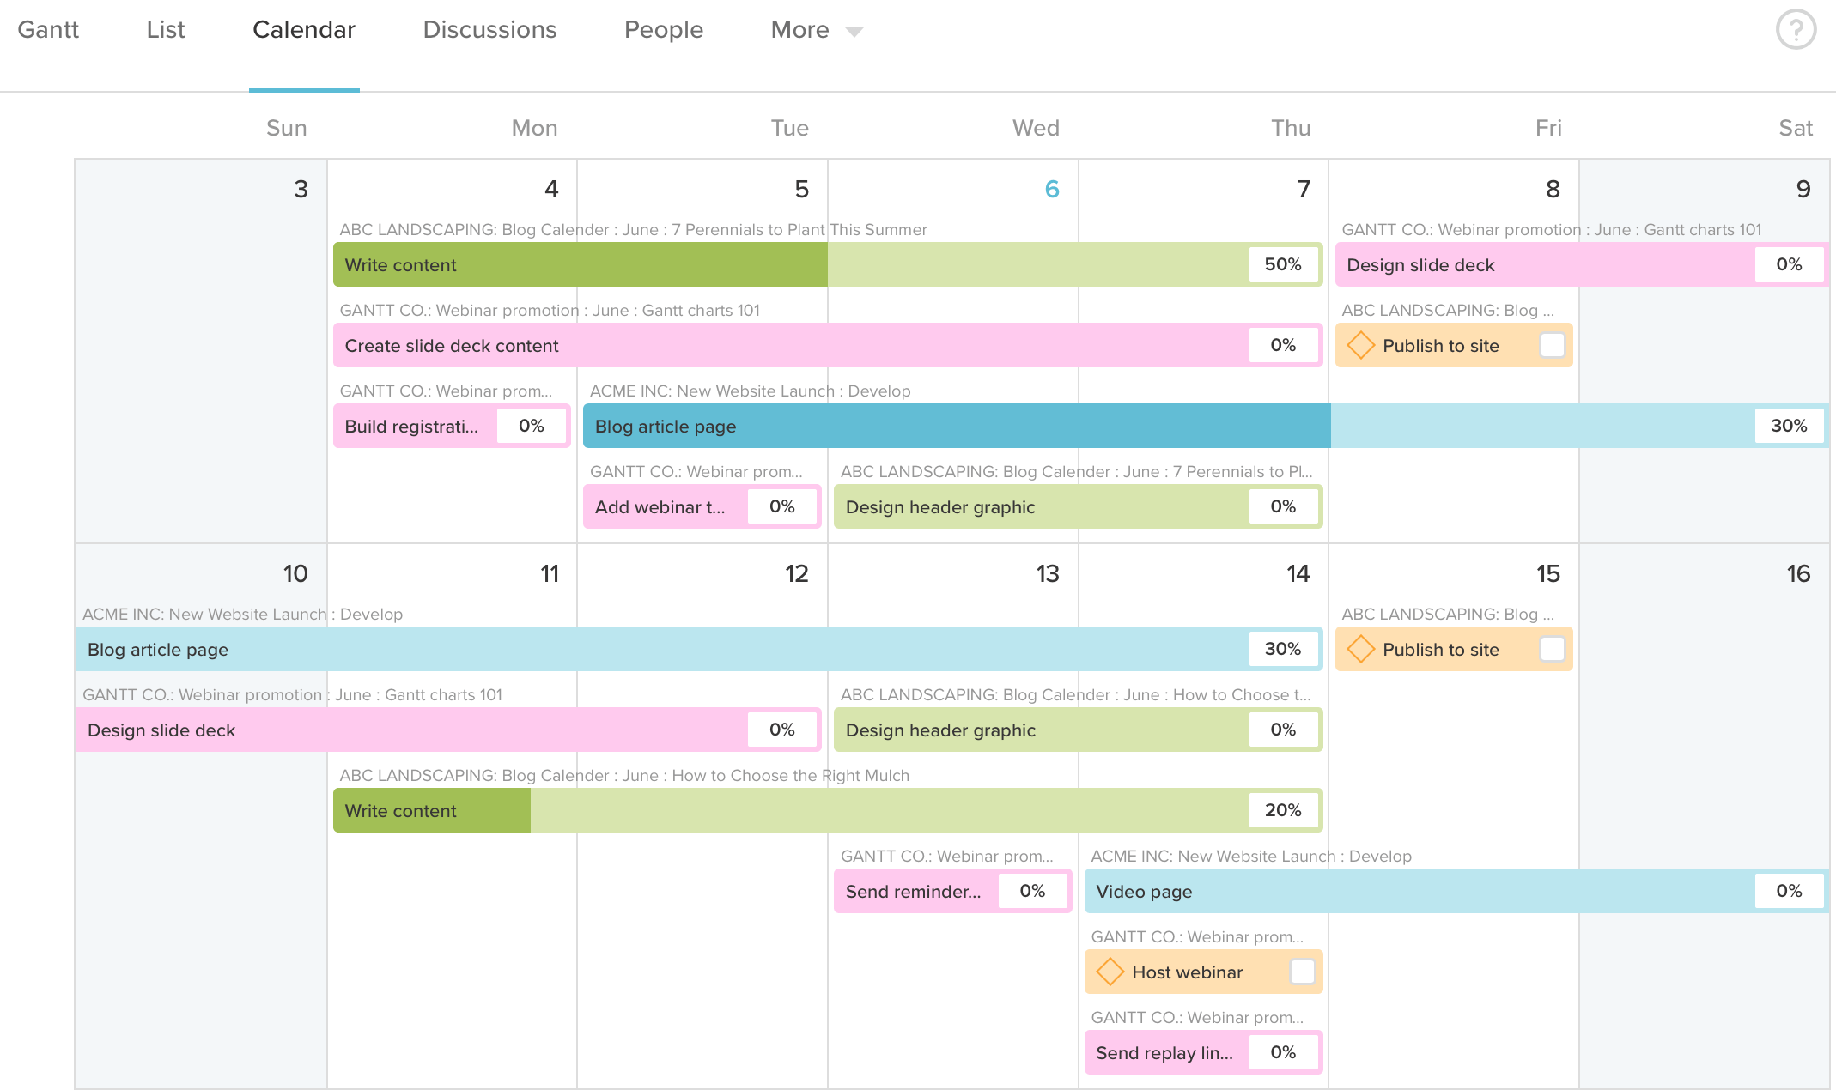
Task: Open the Discussions tab
Action: point(489,30)
